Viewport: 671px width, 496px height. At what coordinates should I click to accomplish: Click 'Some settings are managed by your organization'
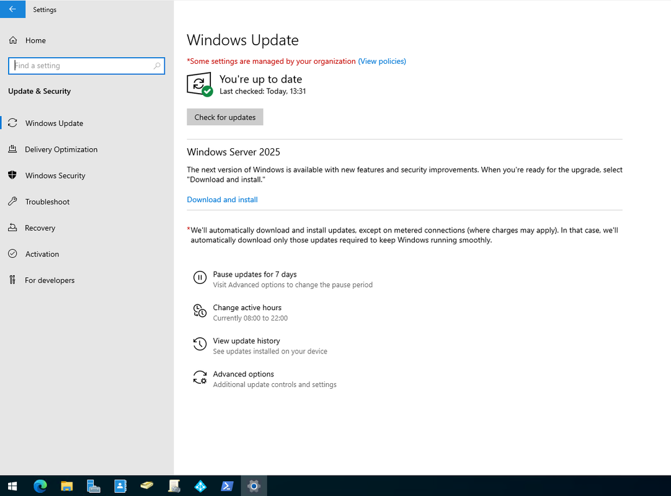[x=271, y=61]
